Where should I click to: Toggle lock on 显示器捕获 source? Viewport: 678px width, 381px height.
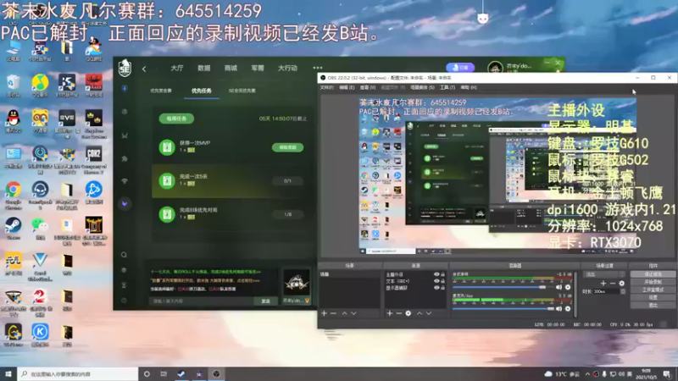click(x=442, y=287)
